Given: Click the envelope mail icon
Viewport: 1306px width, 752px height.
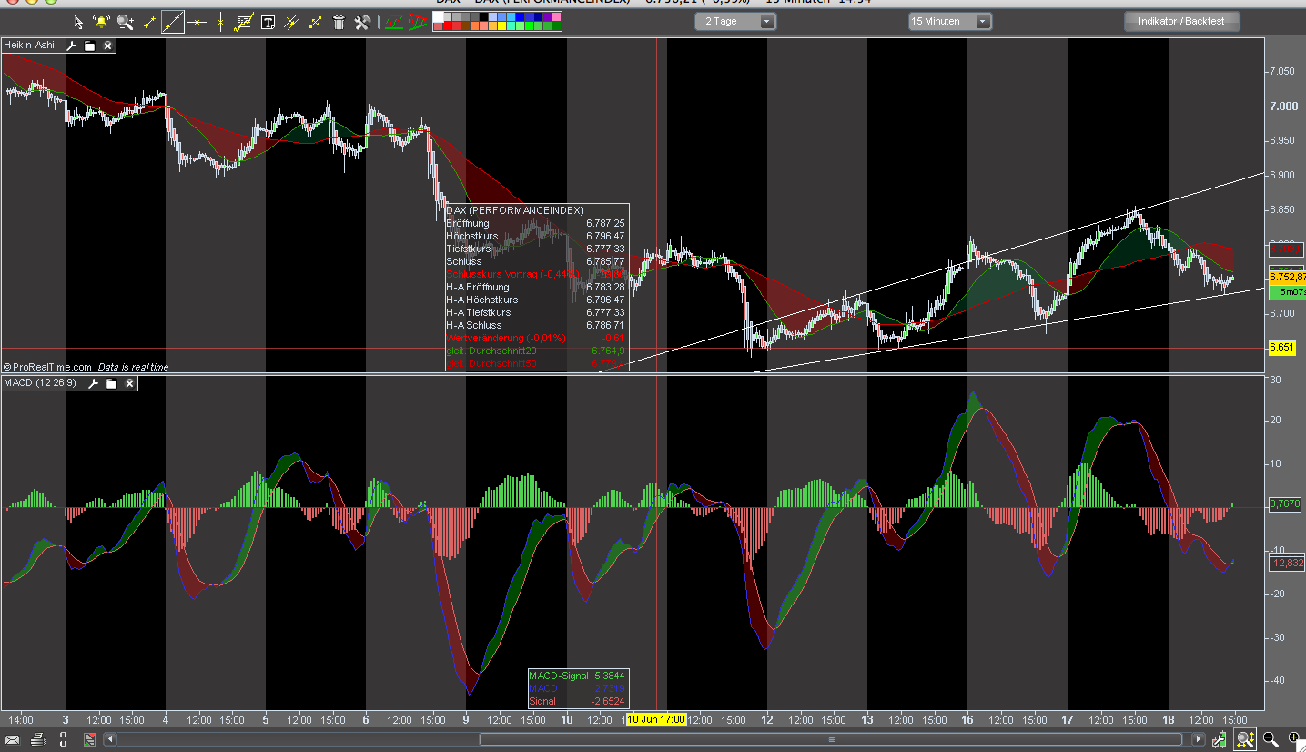Looking at the screenshot, I should click(13, 740).
